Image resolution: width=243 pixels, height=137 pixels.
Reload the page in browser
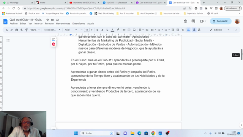pyautogui.click(x=14, y=8)
